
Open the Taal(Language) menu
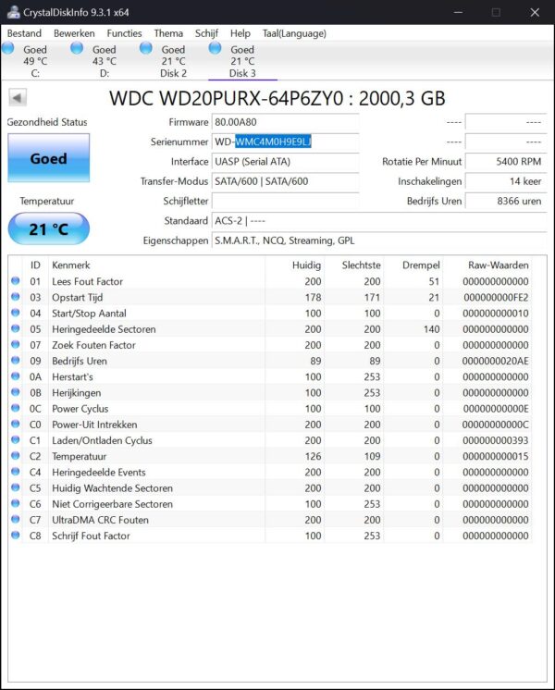click(x=294, y=33)
